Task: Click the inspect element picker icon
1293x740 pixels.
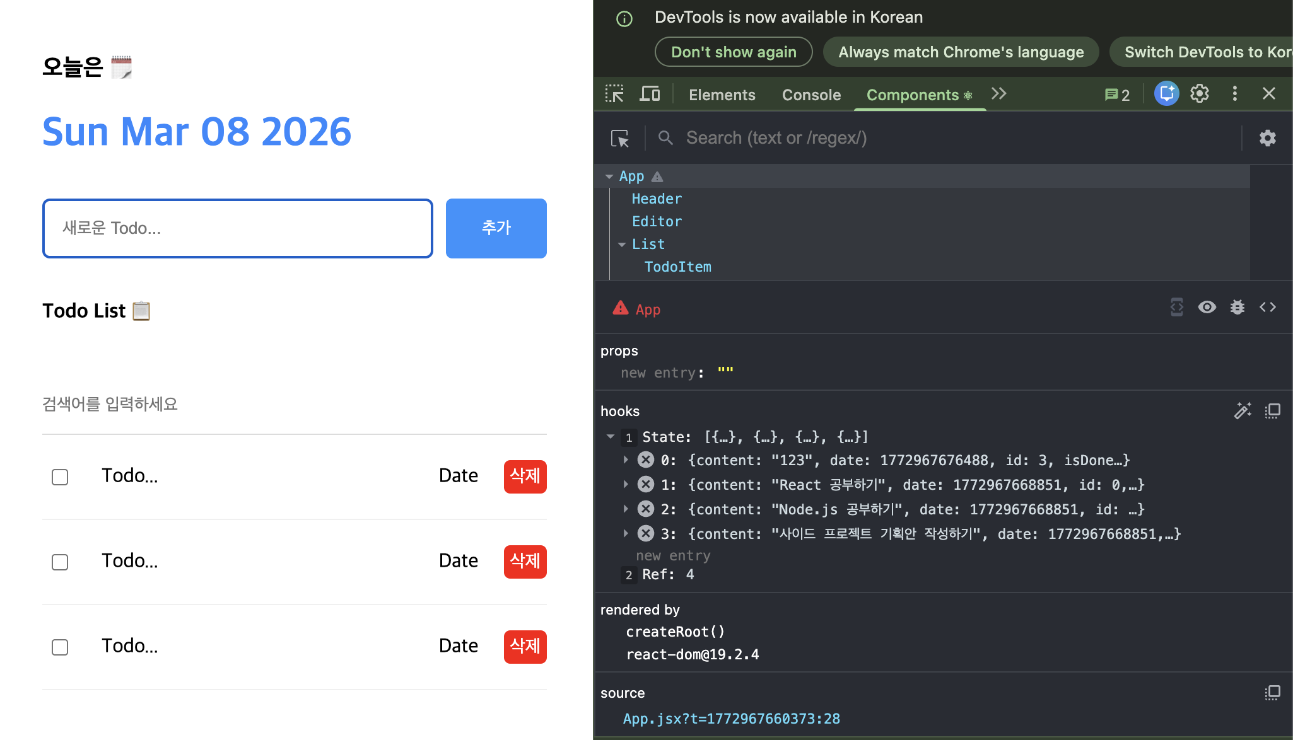Action: click(x=614, y=95)
